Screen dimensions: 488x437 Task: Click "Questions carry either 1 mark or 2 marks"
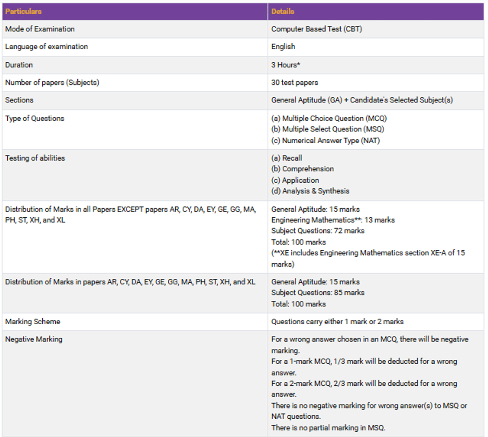click(x=337, y=321)
